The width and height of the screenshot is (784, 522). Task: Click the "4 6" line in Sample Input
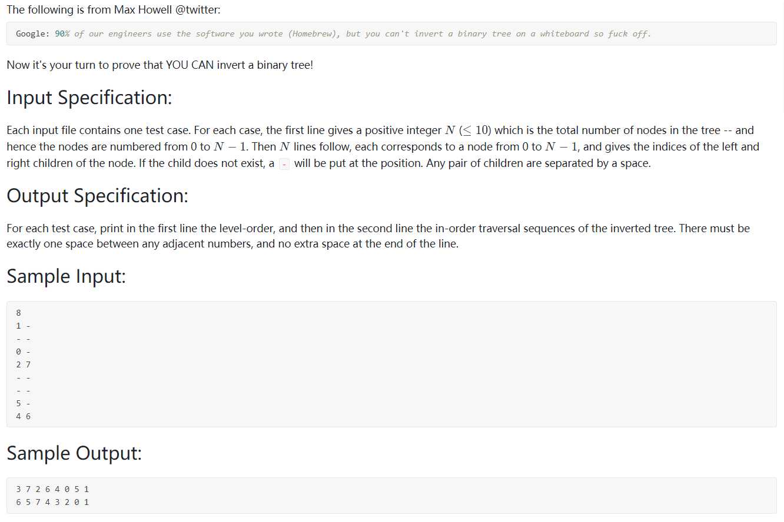[x=24, y=416]
